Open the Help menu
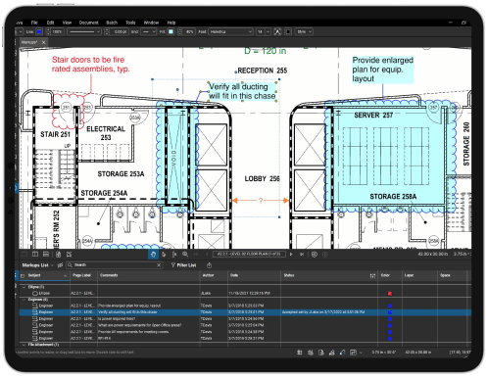488x377 pixels. (x=171, y=23)
